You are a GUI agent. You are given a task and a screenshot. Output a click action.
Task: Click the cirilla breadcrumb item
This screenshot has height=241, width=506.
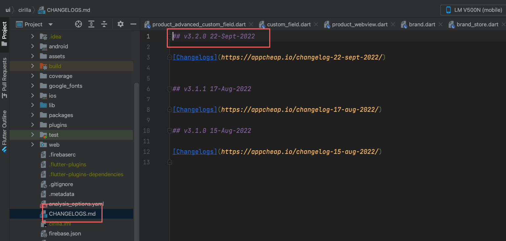click(x=25, y=10)
